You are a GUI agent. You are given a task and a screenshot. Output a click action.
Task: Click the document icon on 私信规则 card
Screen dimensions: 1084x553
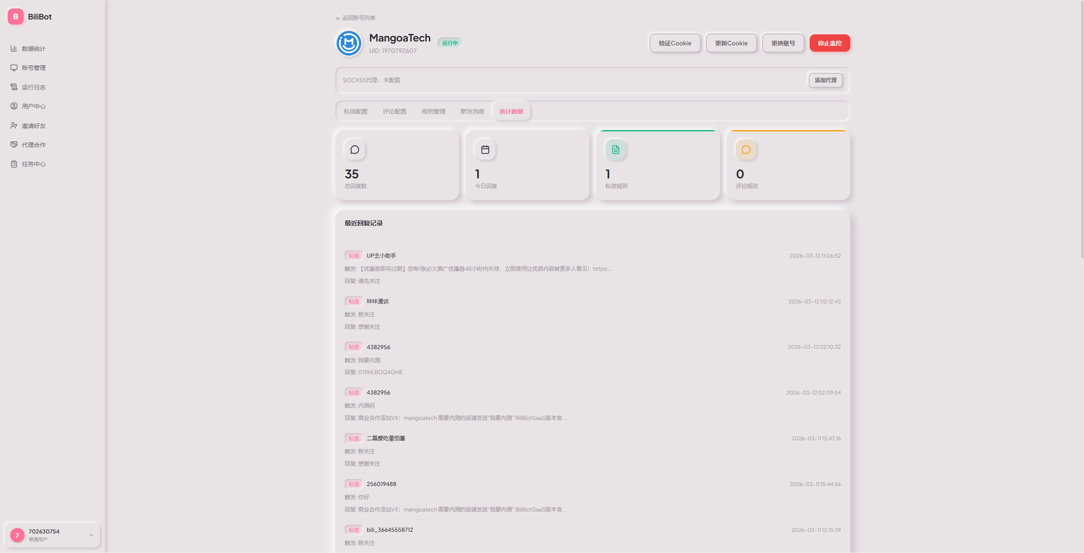click(x=616, y=150)
